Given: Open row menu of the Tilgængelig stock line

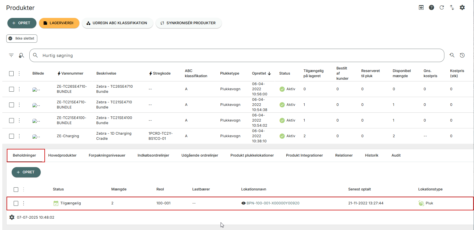Looking at the screenshot, I should 24,203.
